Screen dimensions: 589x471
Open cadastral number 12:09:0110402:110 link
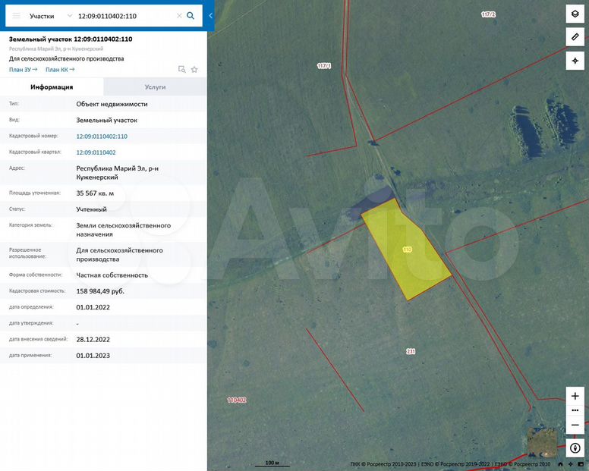pos(102,137)
